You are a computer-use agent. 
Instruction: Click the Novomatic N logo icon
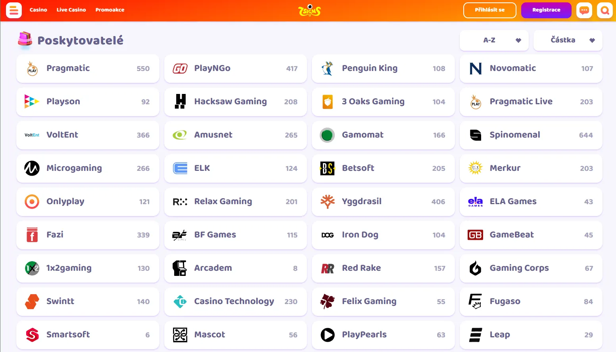coord(475,69)
